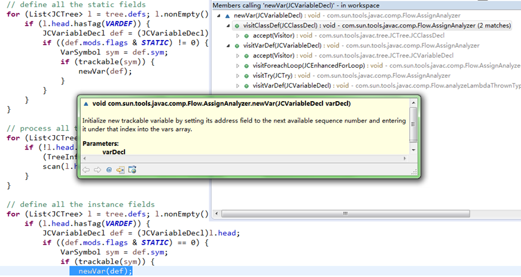Click the Back arrow in Javadoc hover toolbar

pos(86,170)
